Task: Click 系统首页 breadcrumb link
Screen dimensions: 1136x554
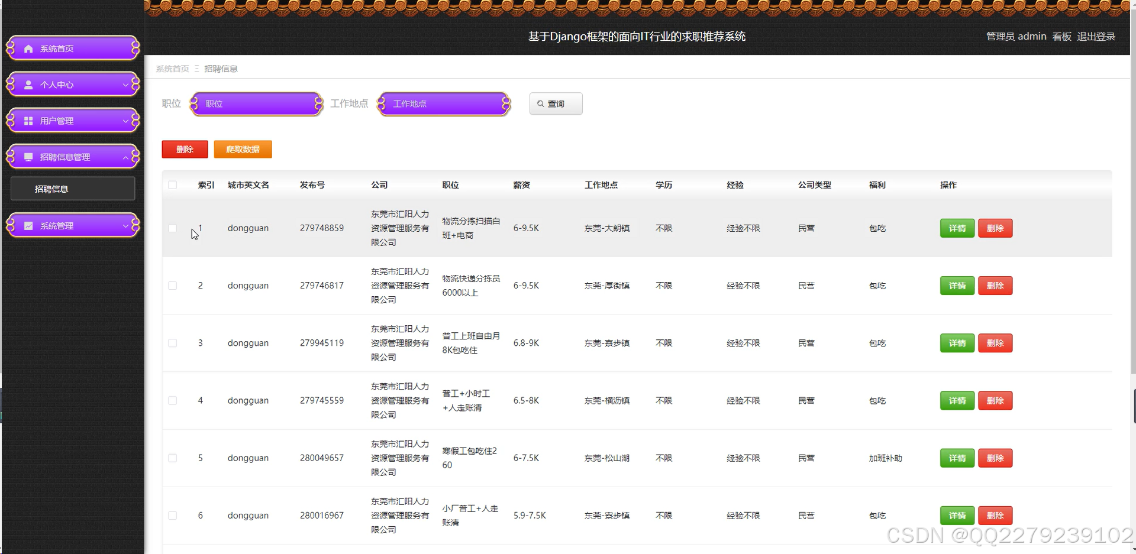Action: point(172,69)
